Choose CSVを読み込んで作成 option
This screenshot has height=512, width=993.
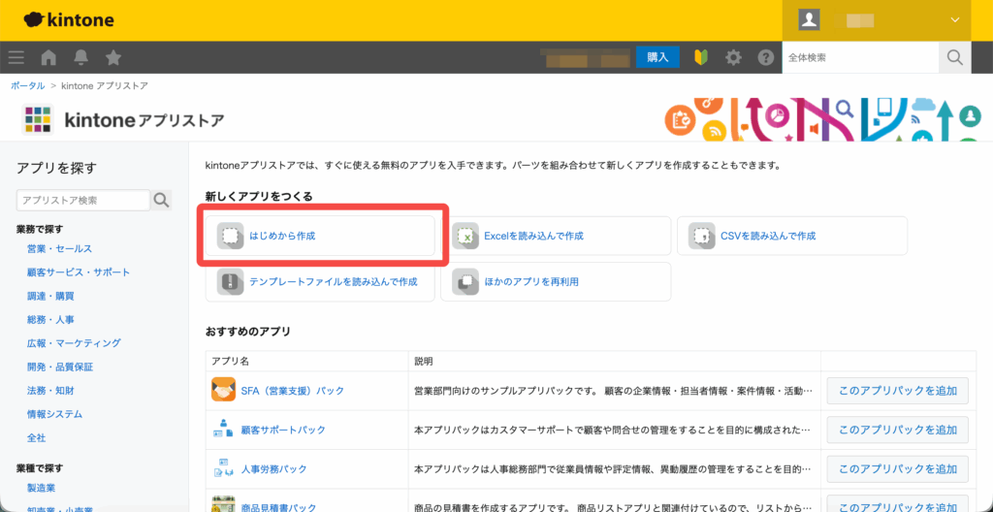click(x=791, y=236)
